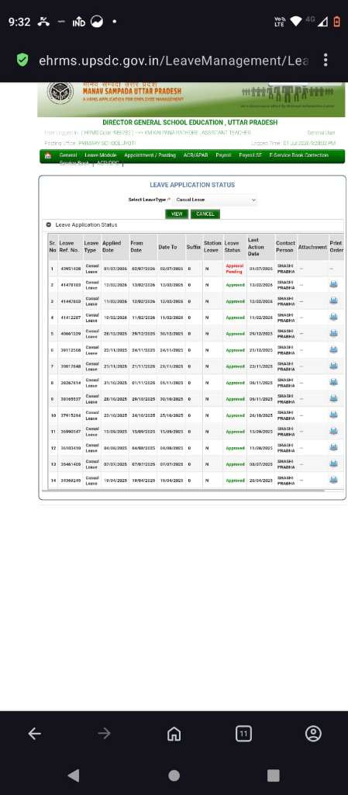The height and width of the screenshot is (795, 348).
Task: Print the order for row 6
Action: coord(333,349)
